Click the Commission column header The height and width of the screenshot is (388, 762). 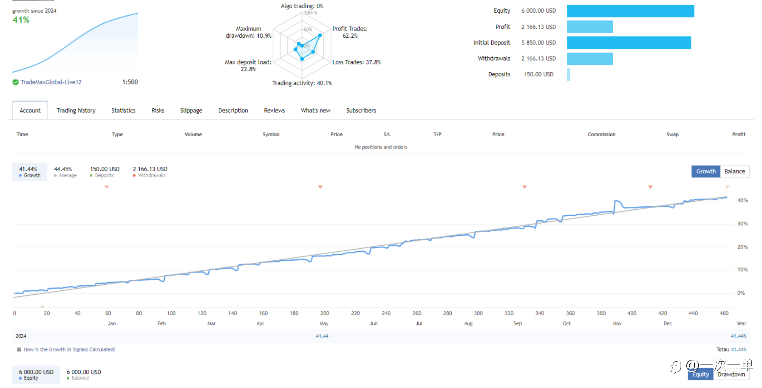pos(601,135)
